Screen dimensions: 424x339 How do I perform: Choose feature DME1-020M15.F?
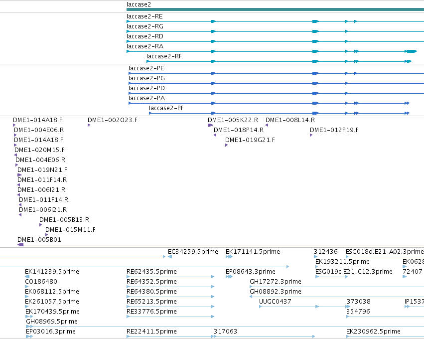click(x=39, y=150)
